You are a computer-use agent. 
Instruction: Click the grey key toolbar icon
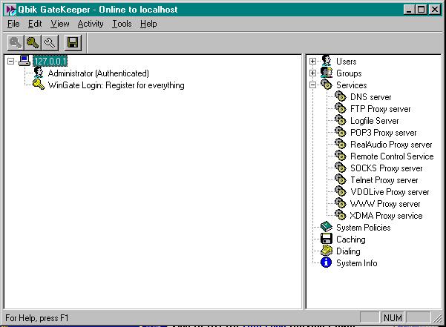point(16,43)
